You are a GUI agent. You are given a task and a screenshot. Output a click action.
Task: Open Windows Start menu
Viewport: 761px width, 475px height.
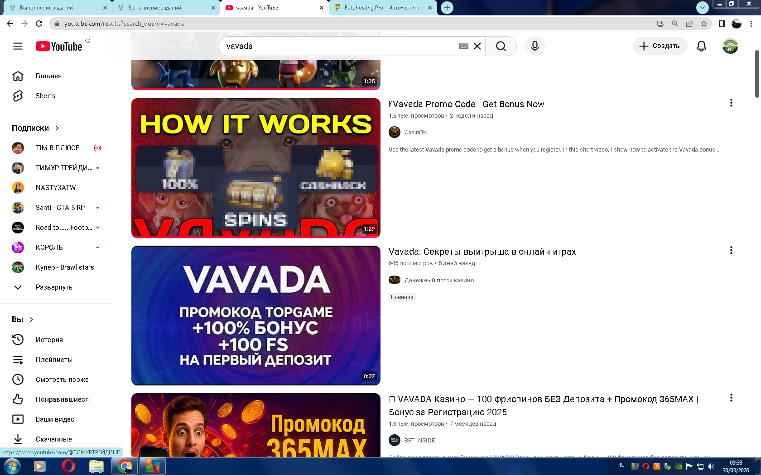pos(12,466)
